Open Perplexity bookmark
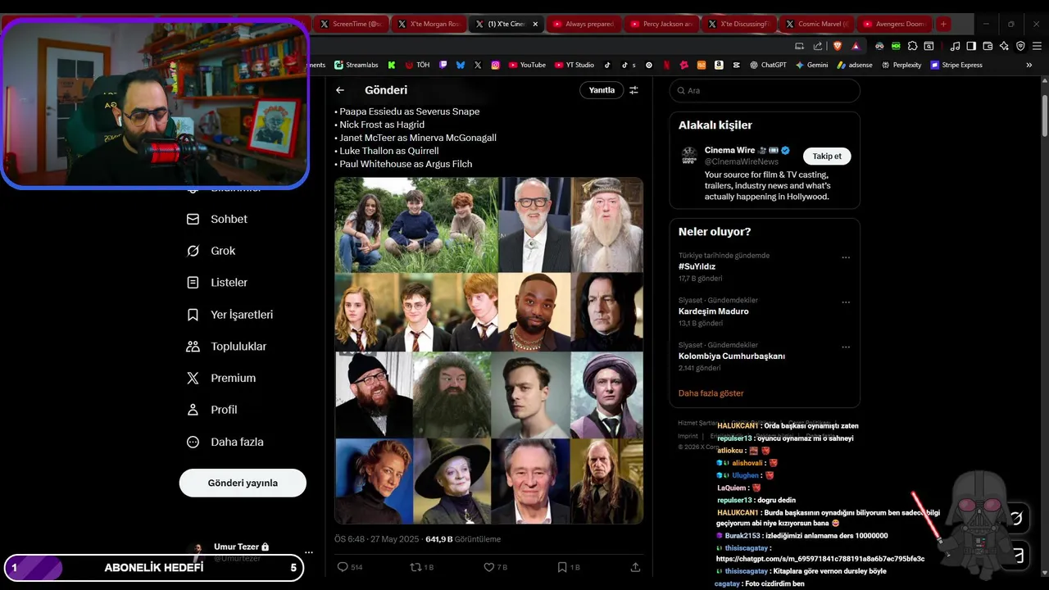This screenshot has height=590, width=1049. (901, 65)
